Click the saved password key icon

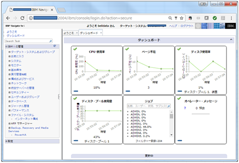pyautogui.click(x=176, y=18)
